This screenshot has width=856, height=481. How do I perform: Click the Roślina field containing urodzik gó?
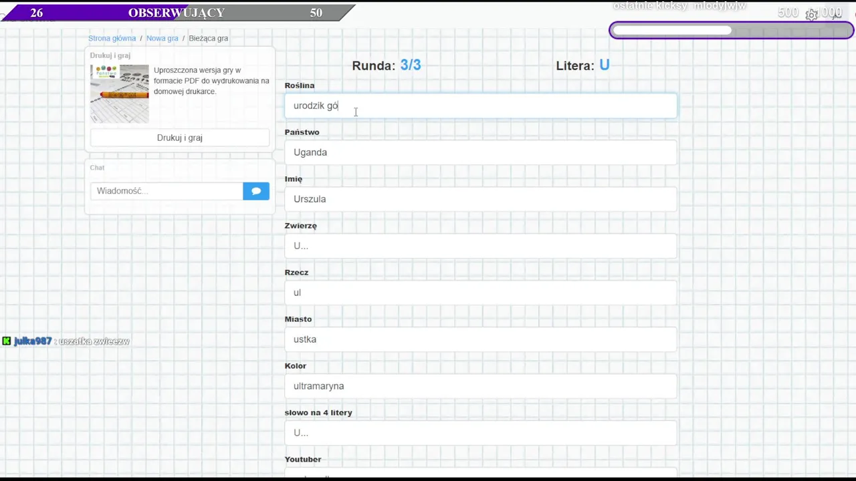click(x=480, y=106)
